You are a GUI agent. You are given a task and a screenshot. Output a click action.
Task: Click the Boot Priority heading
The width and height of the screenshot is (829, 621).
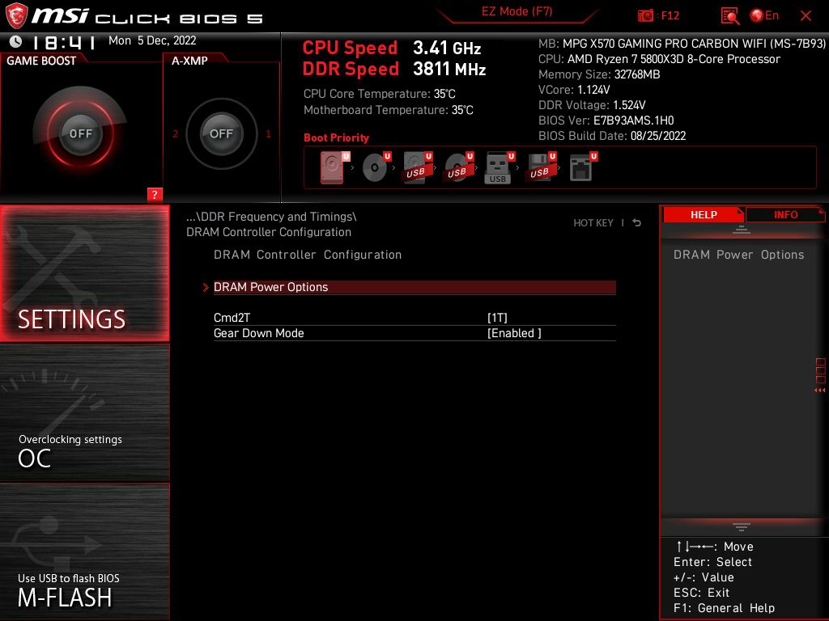coord(336,137)
